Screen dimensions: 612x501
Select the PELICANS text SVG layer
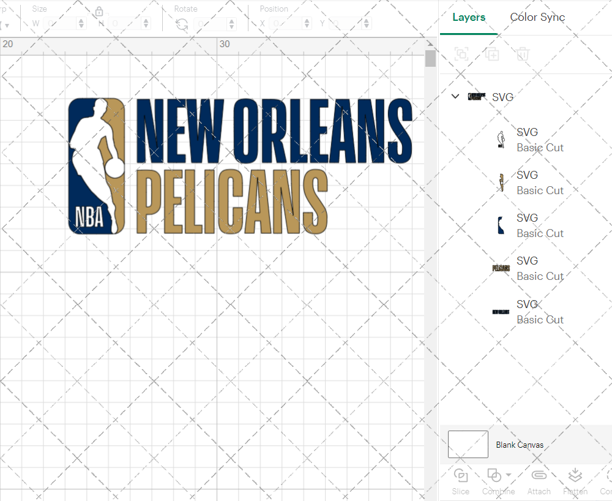click(x=501, y=268)
